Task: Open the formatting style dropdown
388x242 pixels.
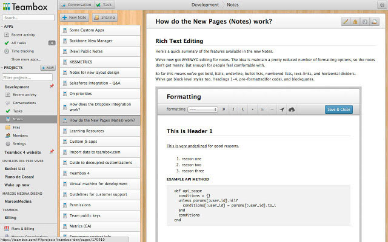Action: click(202, 110)
